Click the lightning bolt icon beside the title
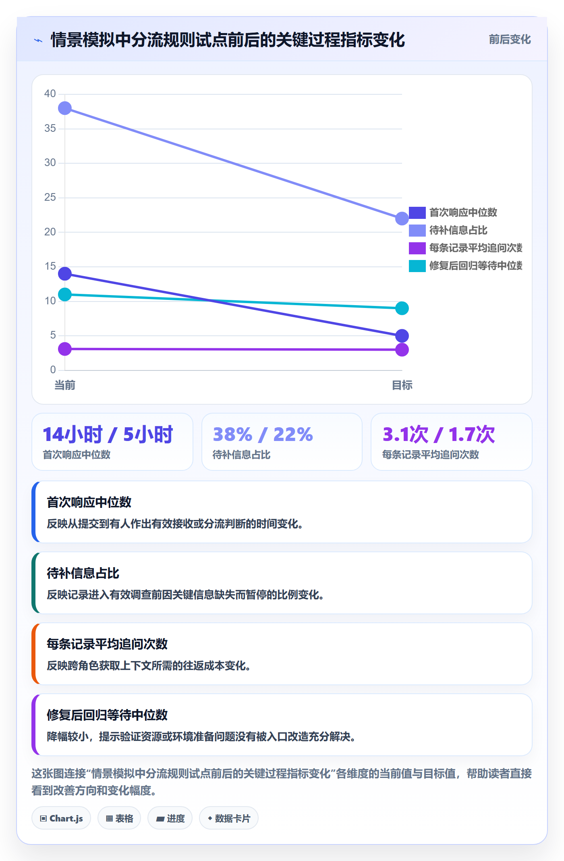Image resolution: width=564 pixels, height=861 pixels. pyautogui.click(x=38, y=40)
